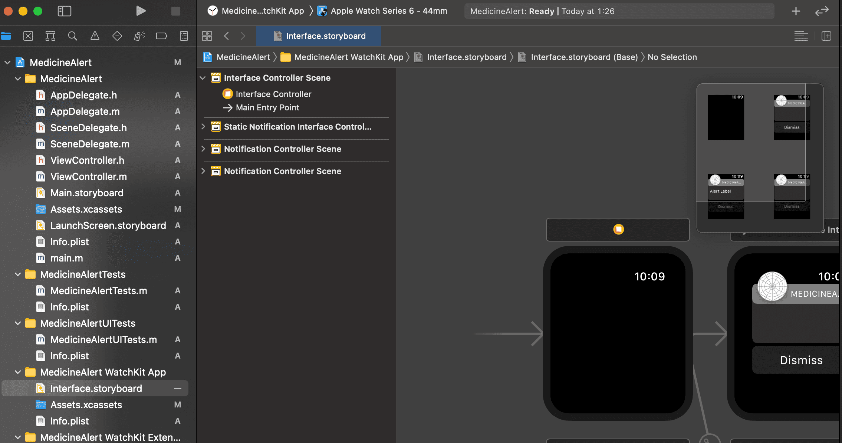Open the Find navigator magnifier

click(73, 36)
